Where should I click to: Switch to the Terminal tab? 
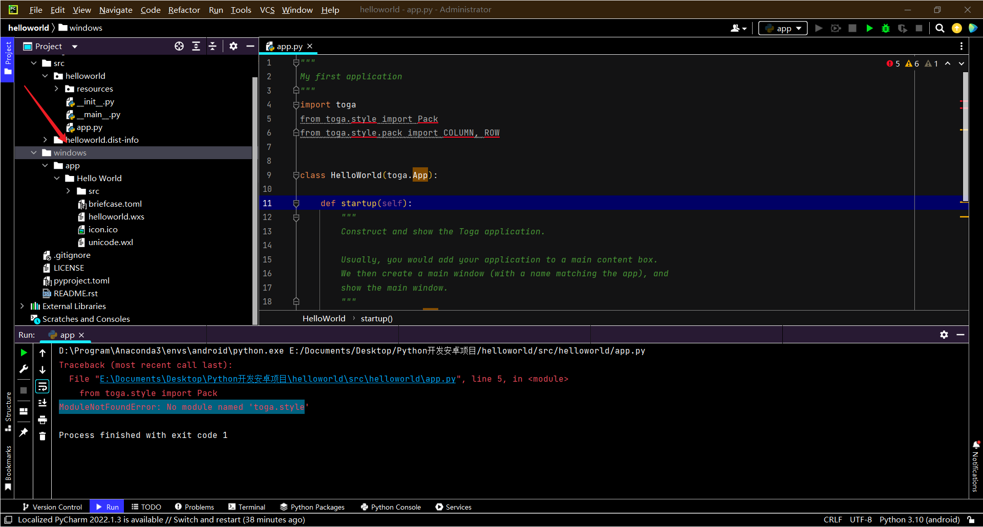247,507
